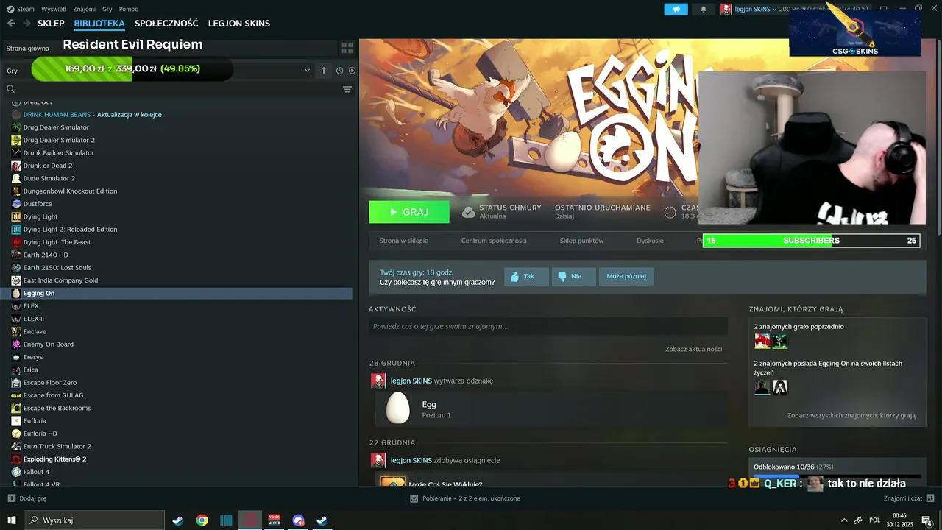942x530 pixels.
Task: Open the POL keyboard language selector
Action: (875, 520)
